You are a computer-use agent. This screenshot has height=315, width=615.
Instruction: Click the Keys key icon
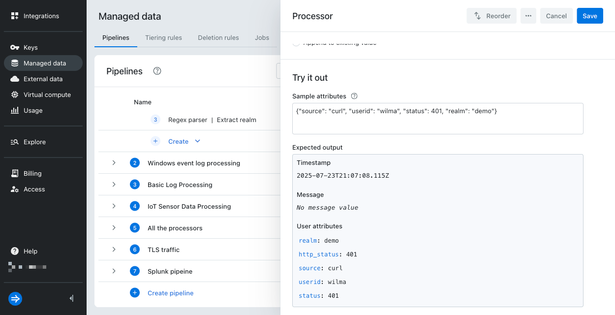pos(15,47)
